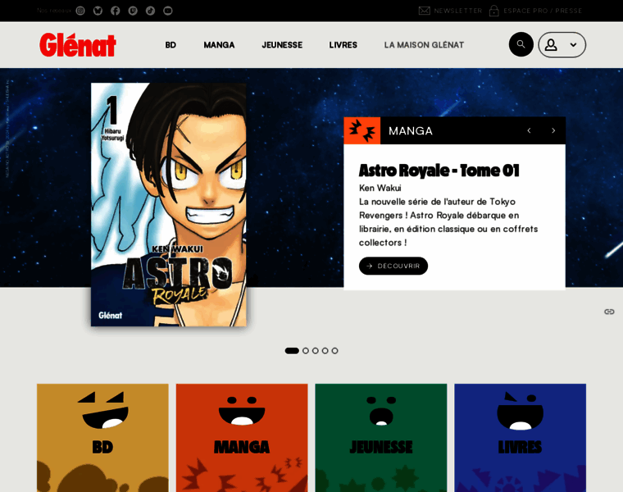Screen dimensions: 623x492
Task: Show the previous slide with left arrow
Action: 529,130
